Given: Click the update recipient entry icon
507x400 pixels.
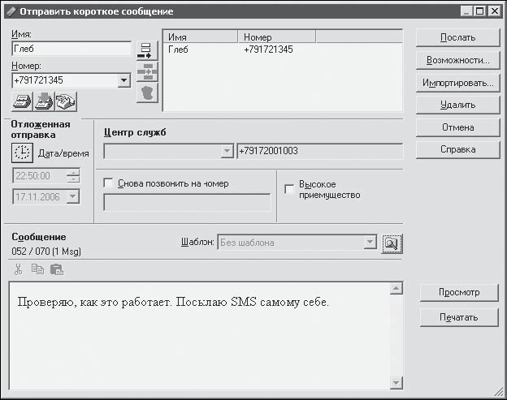Looking at the screenshot, I should click(147, 71).
